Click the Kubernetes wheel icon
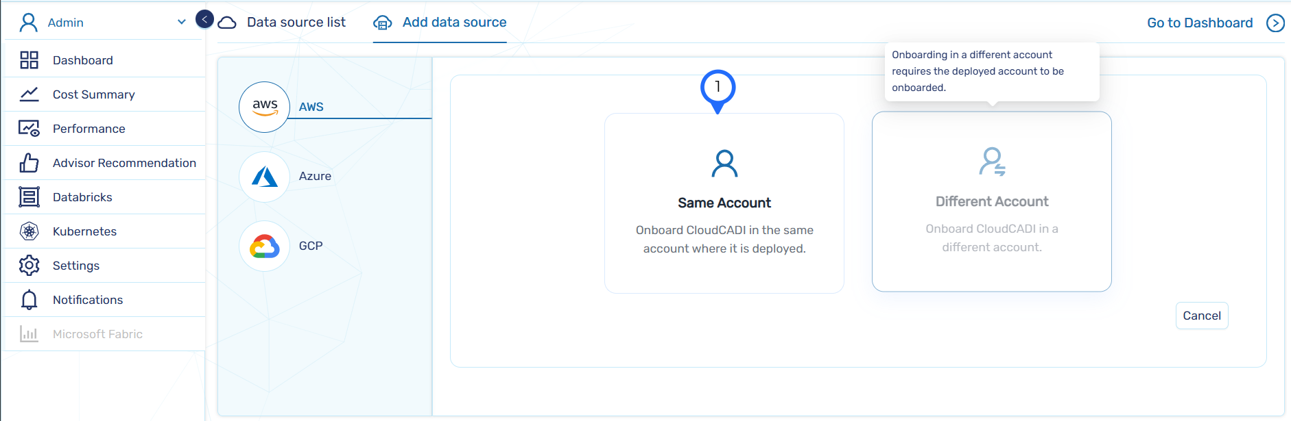This screenshot has height=421, width=1291. coord(29,231)
